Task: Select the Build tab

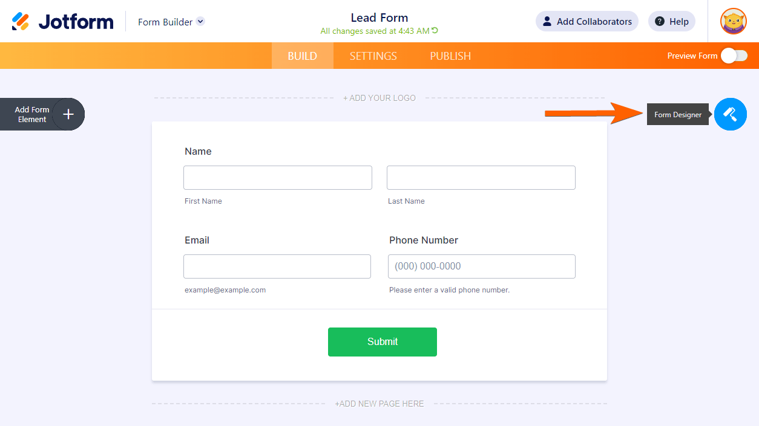Action: pyautogui.click(x=302, y=56)
